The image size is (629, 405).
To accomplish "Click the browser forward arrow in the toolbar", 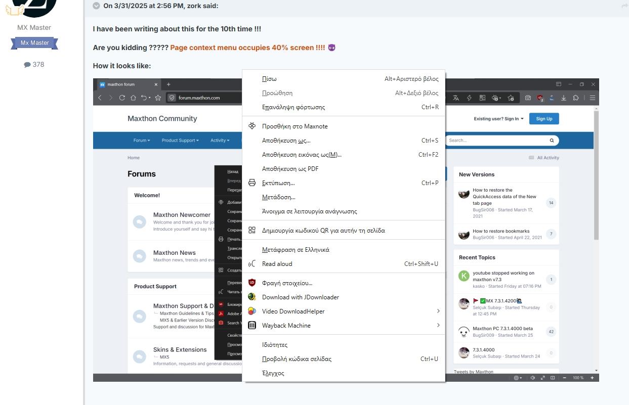I will pos(111,98).
